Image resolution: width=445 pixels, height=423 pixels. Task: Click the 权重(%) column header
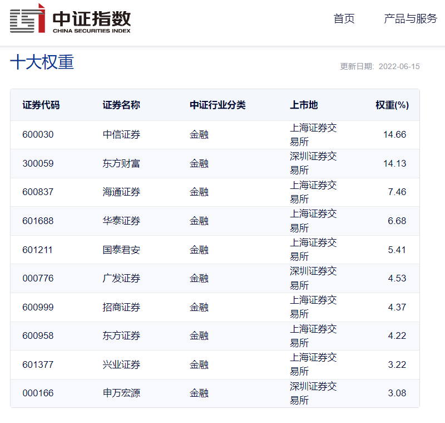coord(392,105)
